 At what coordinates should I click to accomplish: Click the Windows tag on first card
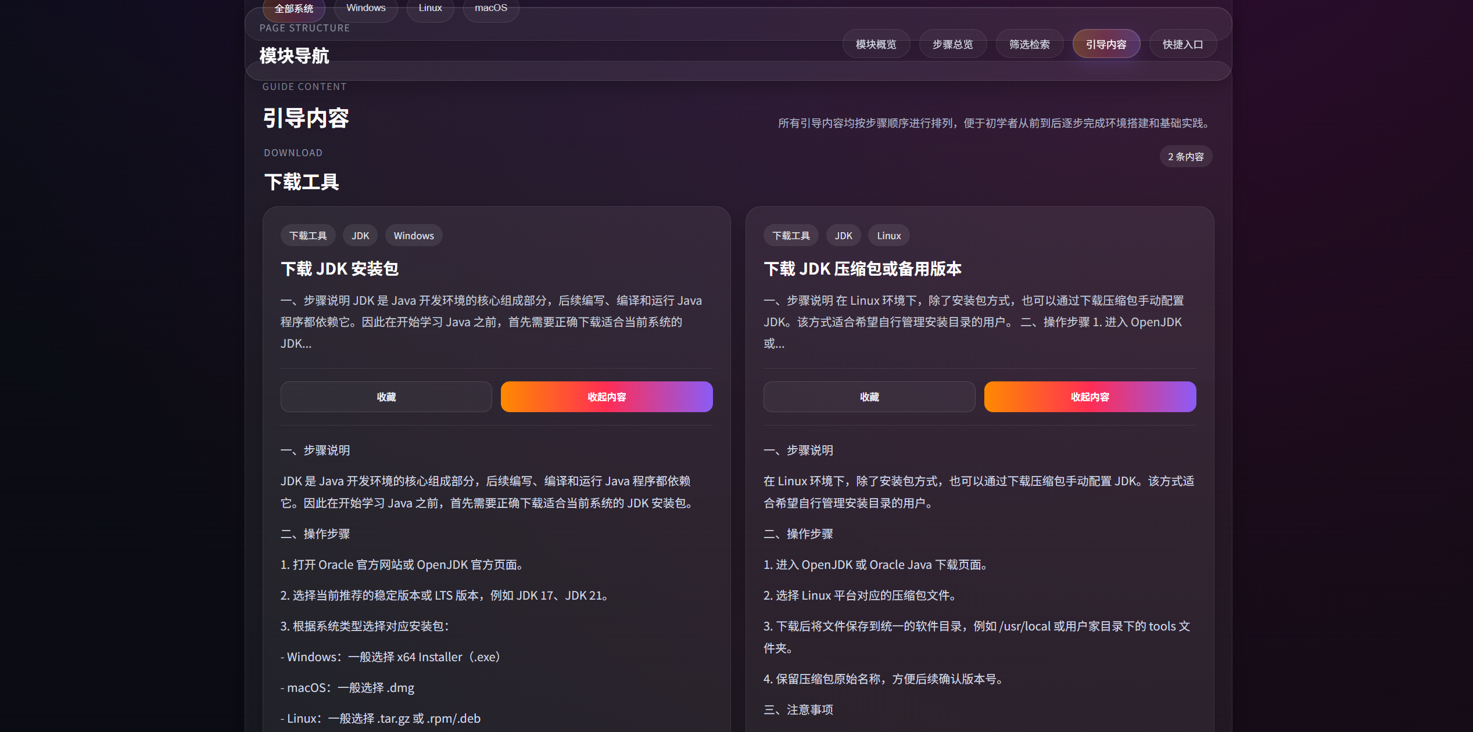(x=414, y=236)
